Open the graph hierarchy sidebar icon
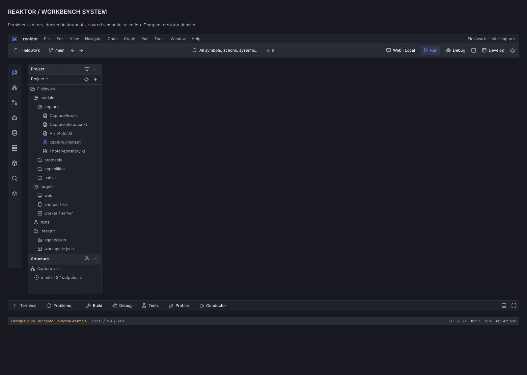 pyautogui.click(x=14, y=87)
